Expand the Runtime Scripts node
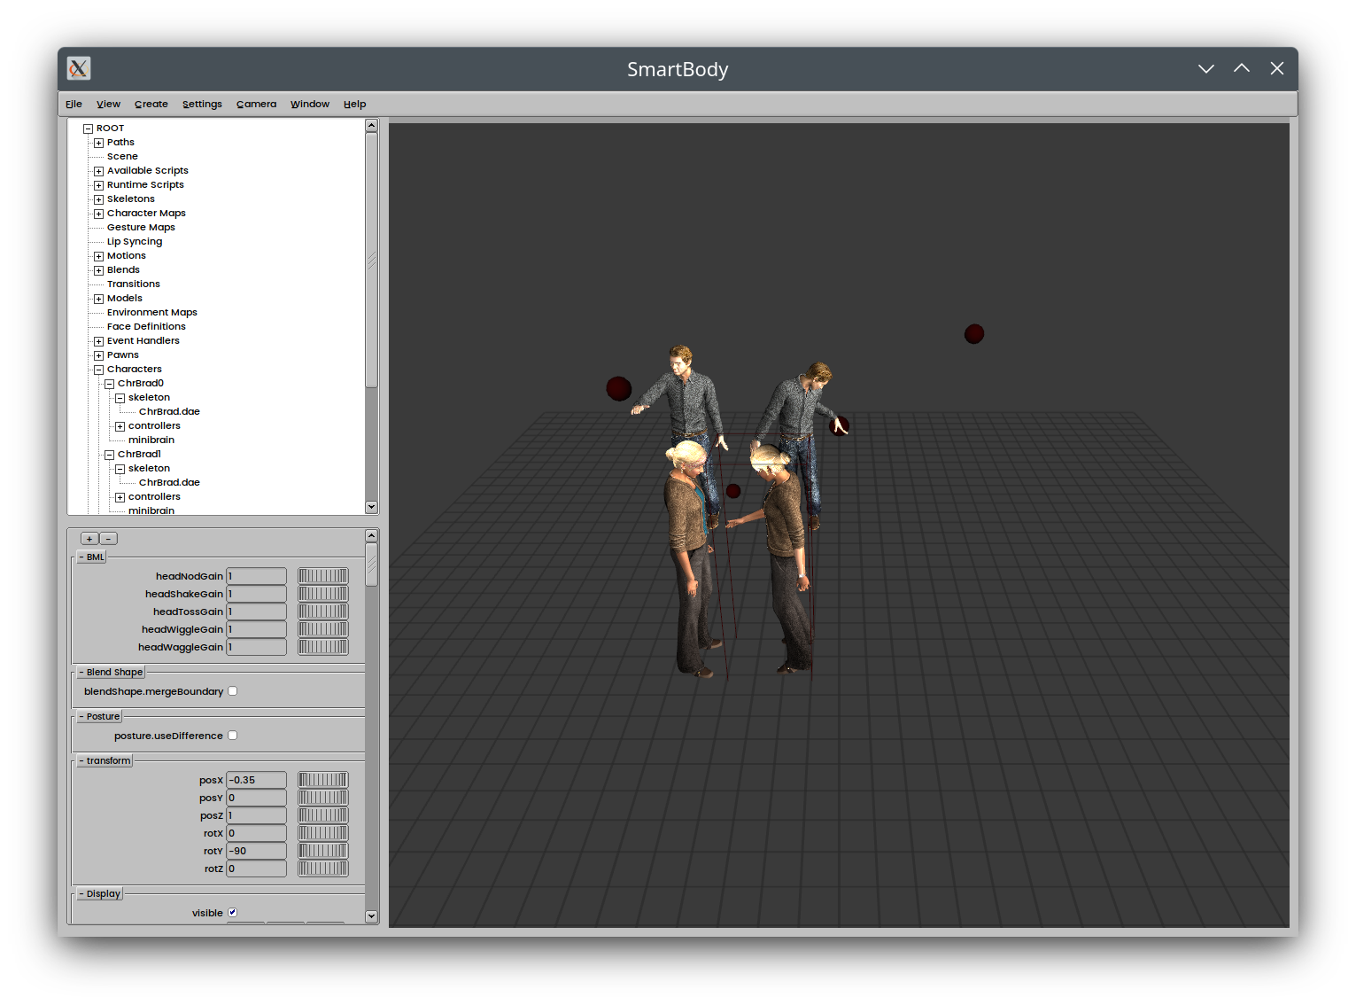Viewport: 1356px width, 1005px height. (x=98, y=185)
